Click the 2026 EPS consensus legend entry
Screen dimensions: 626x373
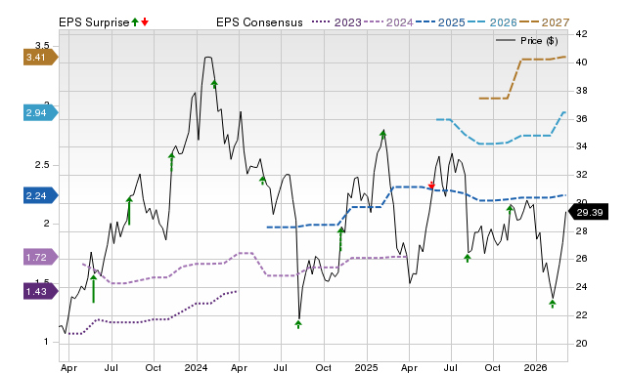click(492, 22)
